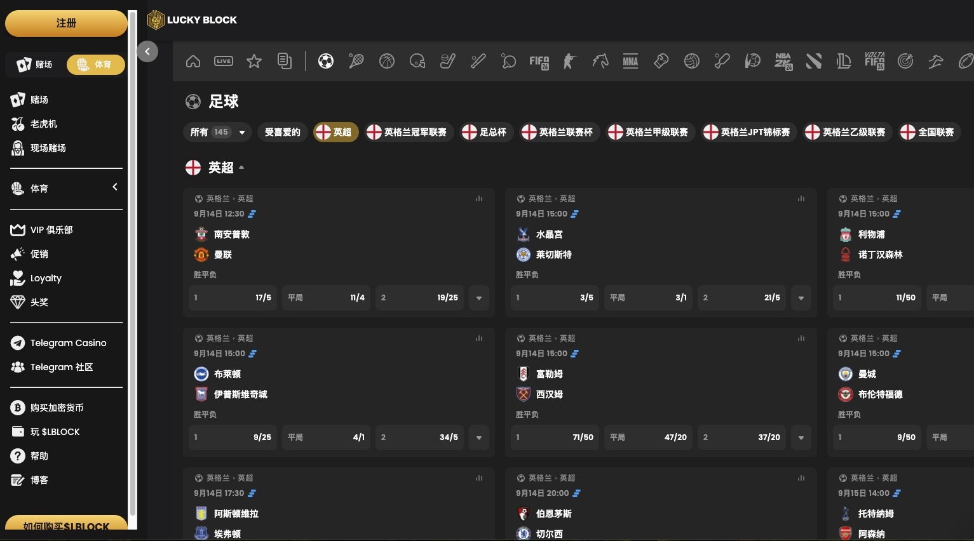Select the 受喜爱的 filter tab

(x=283, y=132)
